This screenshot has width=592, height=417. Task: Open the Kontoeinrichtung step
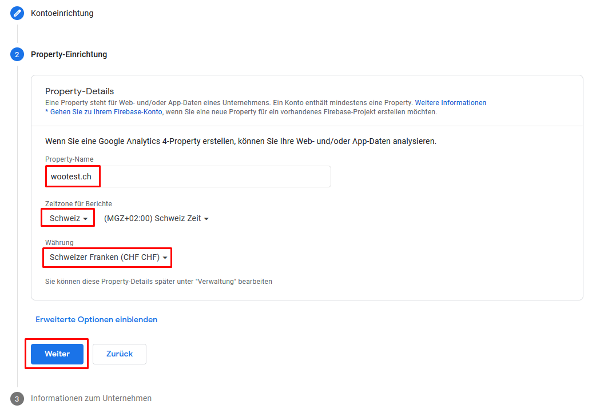pos(62,13)
